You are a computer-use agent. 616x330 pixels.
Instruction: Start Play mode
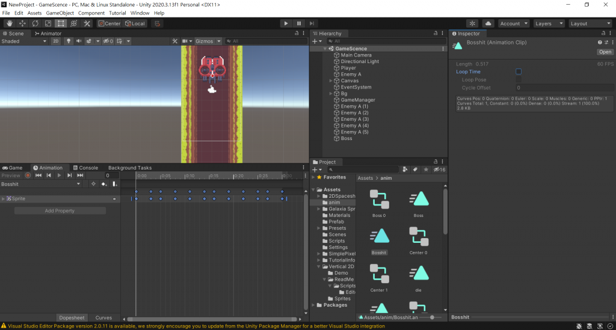point(286,23)
